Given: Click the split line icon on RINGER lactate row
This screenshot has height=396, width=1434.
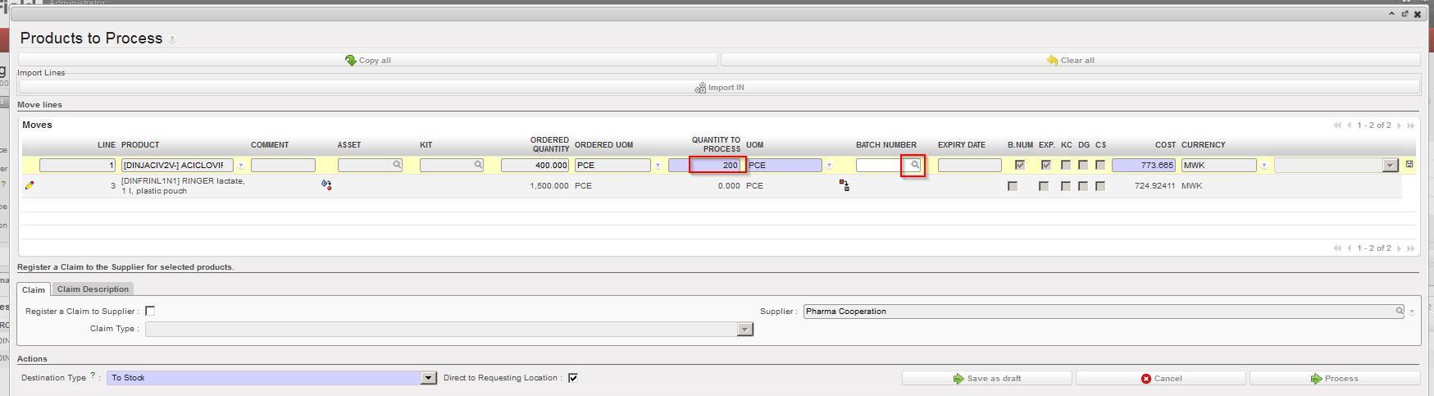Looking at the screenshot, I should [x=844, y=186].
